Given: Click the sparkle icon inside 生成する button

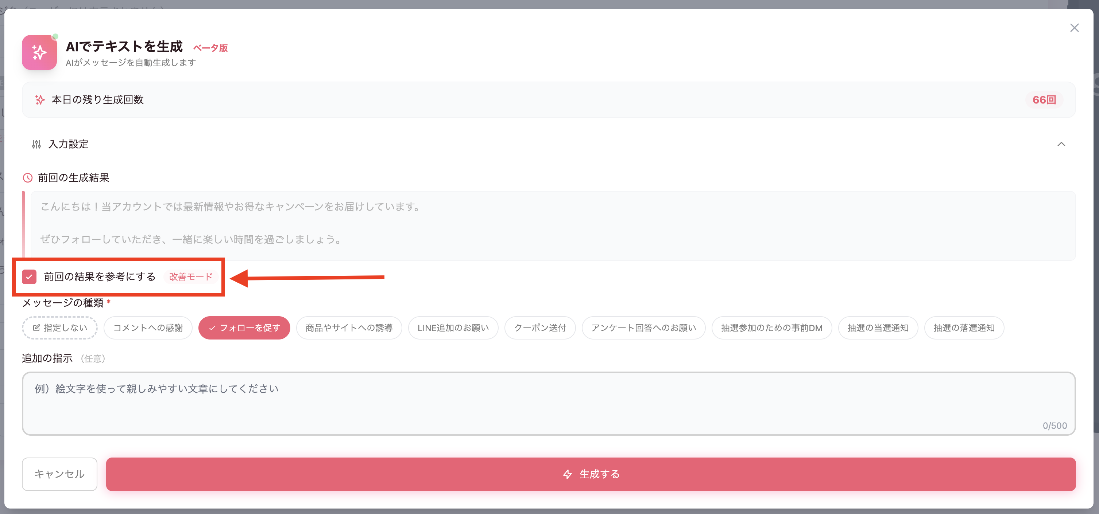Looking at the screenshot, I should coord(568,474).
